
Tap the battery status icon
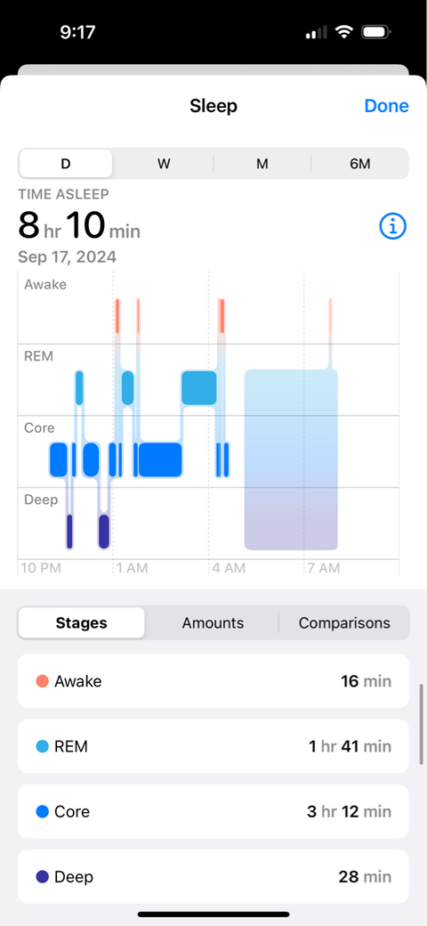pos(375,32)
